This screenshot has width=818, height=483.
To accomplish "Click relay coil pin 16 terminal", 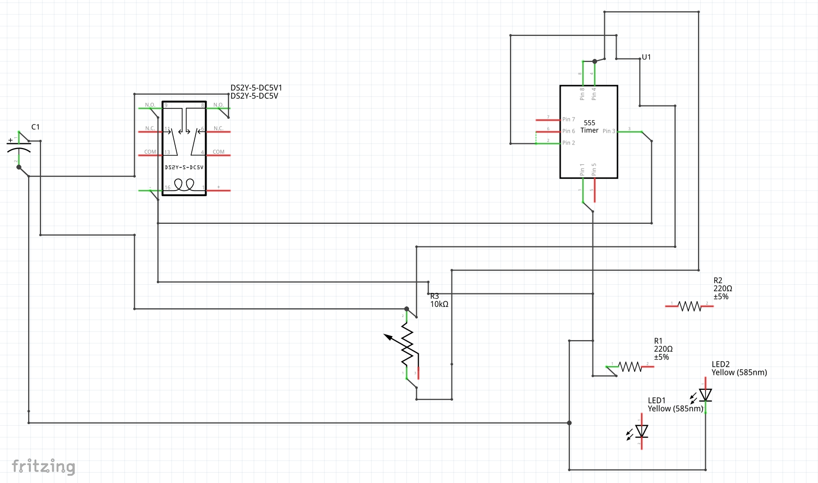I will click(x=150, y=191).
